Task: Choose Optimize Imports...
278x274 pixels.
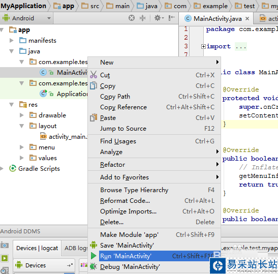Action: coord(155,211)
